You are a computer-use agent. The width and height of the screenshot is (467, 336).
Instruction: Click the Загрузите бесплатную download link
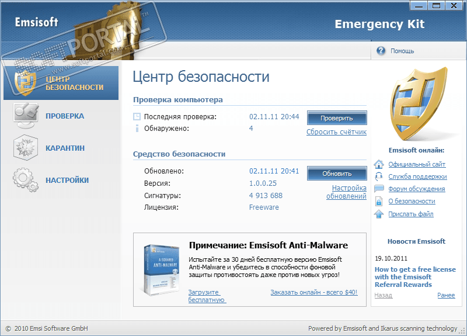207,296
